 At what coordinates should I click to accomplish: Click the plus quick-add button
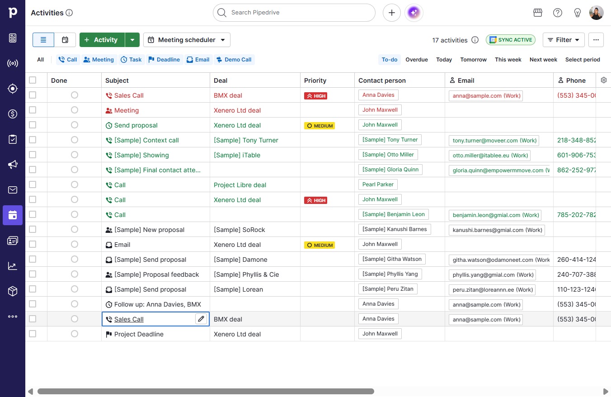(x=392, y=13)
